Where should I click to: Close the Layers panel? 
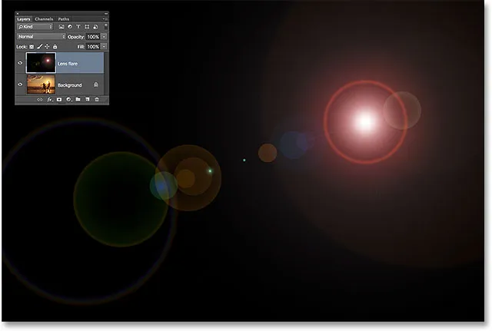pos(18,14)
